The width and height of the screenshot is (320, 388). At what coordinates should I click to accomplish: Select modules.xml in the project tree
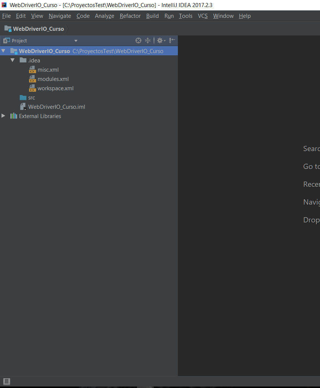(x=53, y=79)
